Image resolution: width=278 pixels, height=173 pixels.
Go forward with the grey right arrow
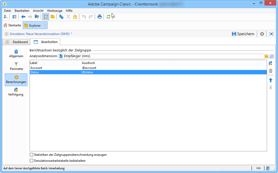coord(30,17)
